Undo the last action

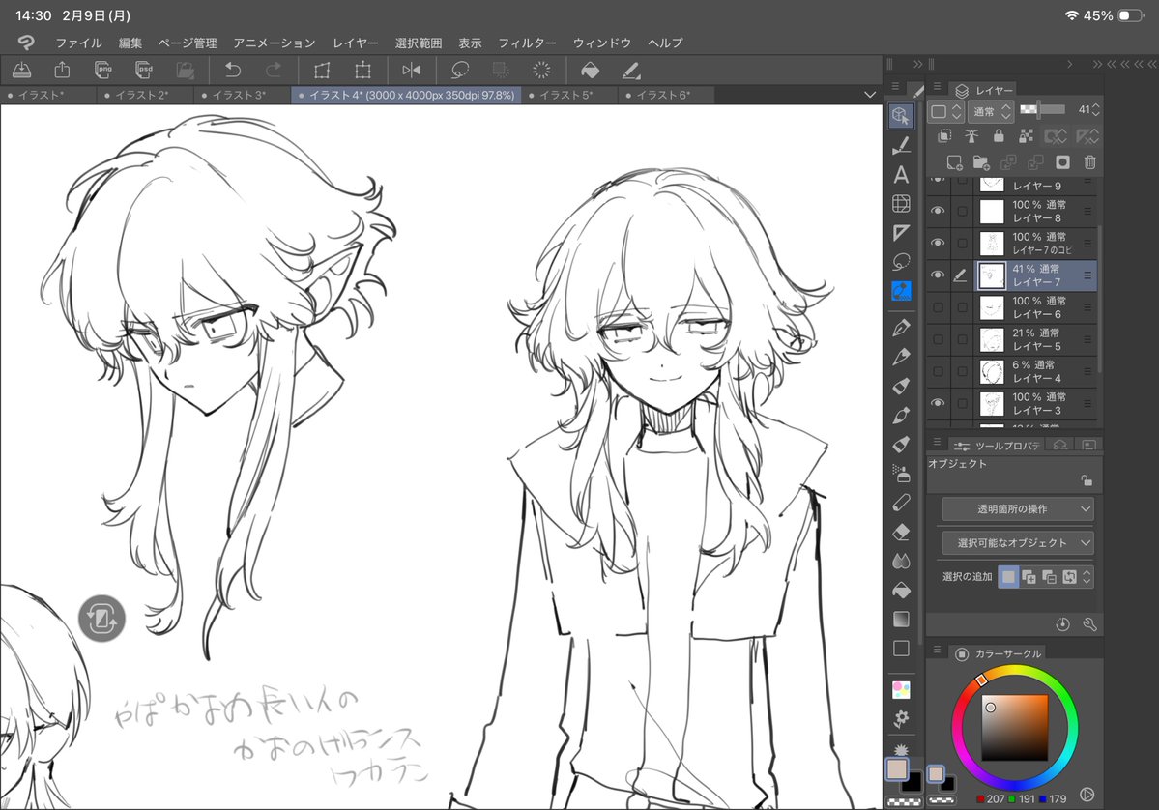click(233, 71)
